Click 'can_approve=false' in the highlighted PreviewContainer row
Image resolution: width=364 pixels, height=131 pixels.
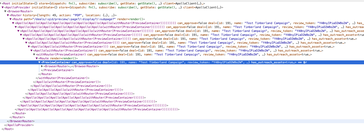(x=86, y=62)
